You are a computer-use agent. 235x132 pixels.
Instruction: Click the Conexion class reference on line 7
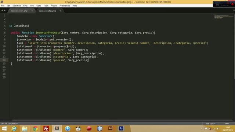(45, 36)
